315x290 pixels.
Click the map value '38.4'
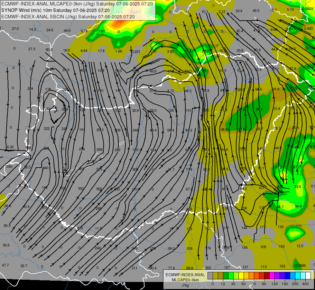click(259, 110)
